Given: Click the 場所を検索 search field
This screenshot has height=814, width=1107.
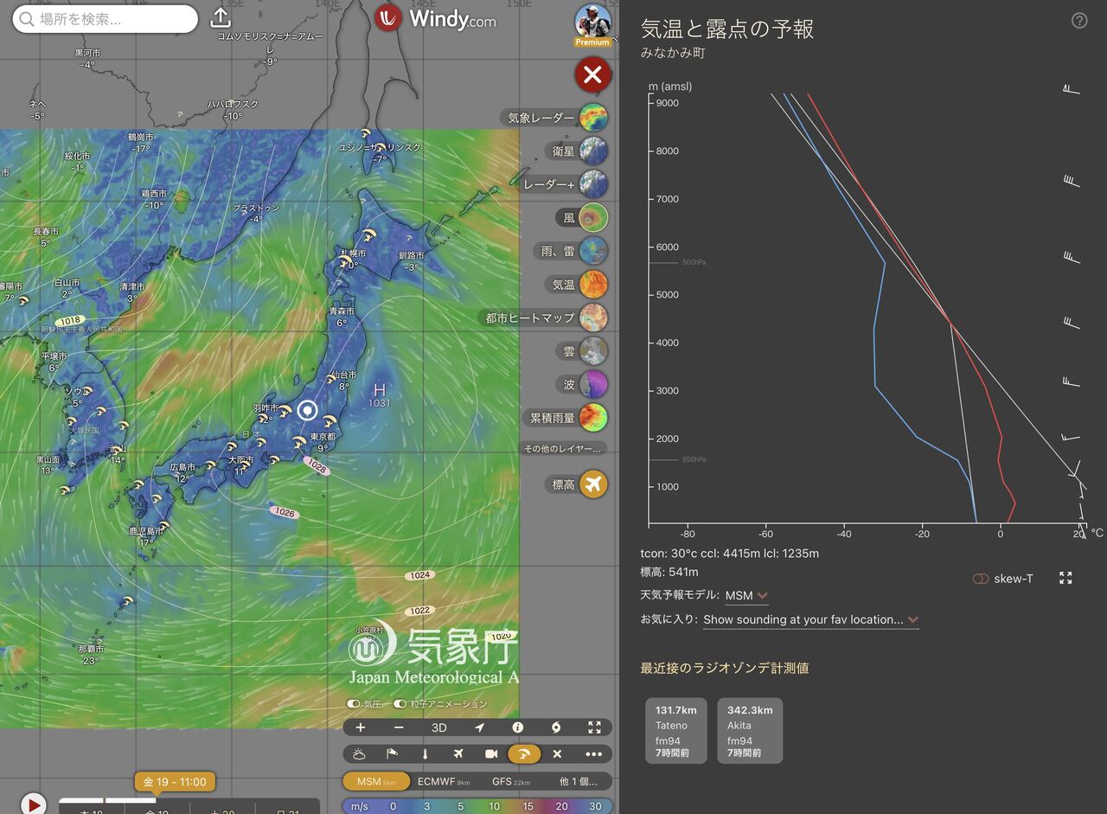Looking at the screenshot, I should coord(106,19).
